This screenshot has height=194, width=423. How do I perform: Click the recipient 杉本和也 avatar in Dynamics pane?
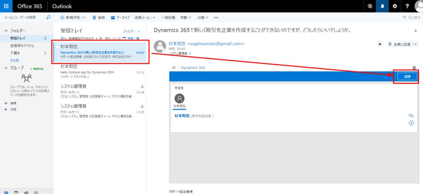pyautogui.click(x=179, y=98)
